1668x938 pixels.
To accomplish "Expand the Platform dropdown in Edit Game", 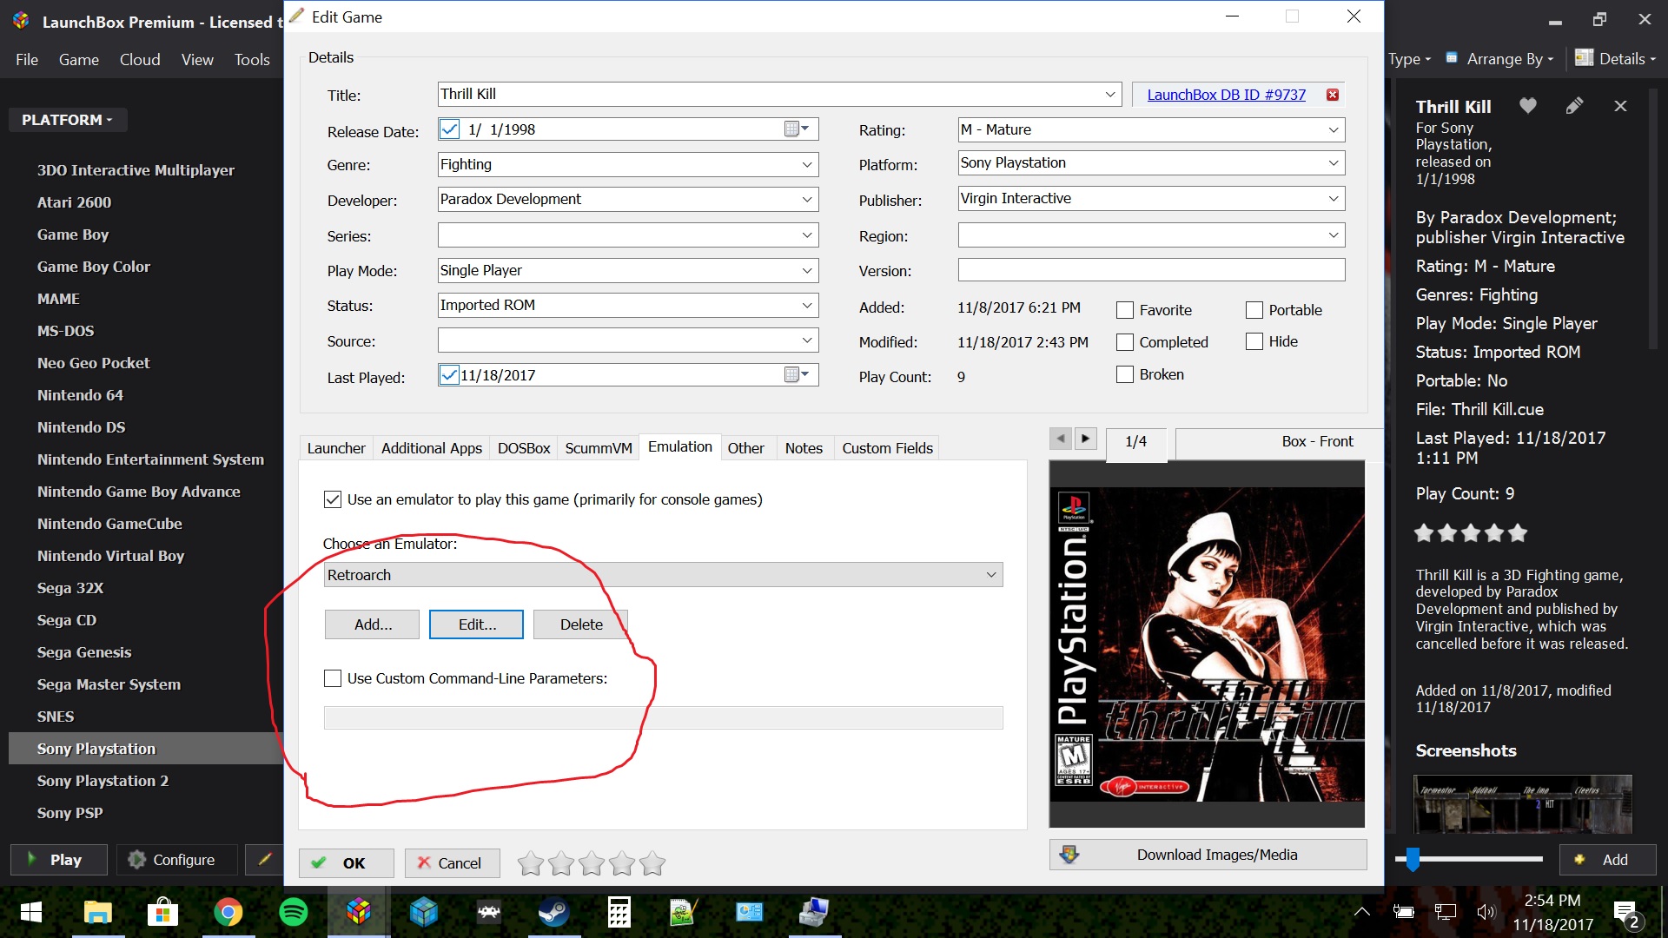I will (x=1334, y=162).
